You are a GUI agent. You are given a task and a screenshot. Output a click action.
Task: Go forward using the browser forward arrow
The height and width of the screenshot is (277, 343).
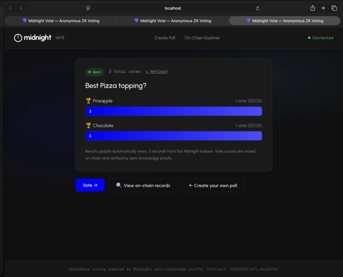pos(21,8)
